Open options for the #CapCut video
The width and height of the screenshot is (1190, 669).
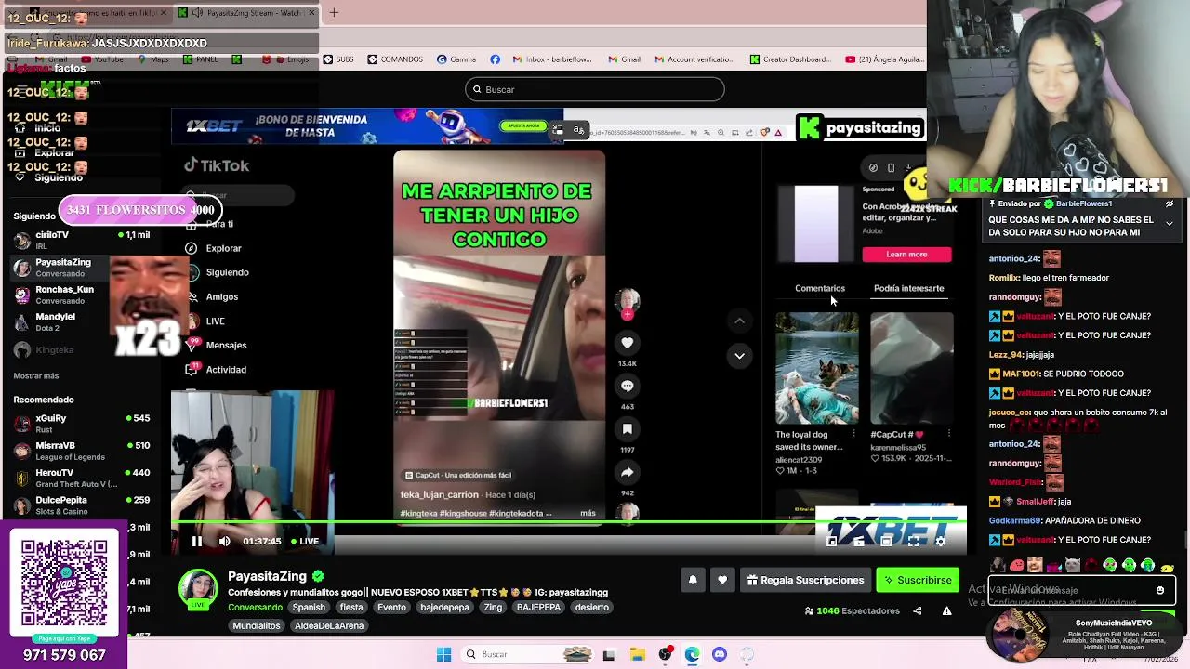click(948, 434)
